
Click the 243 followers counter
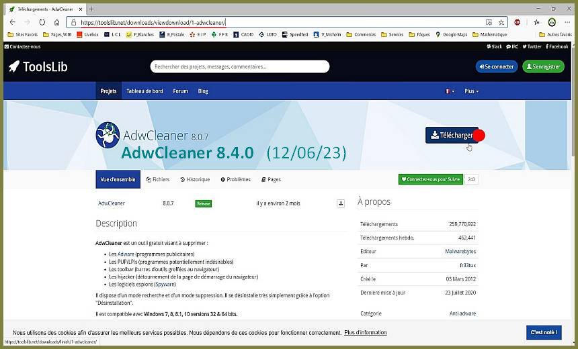[x=471, y=179]
